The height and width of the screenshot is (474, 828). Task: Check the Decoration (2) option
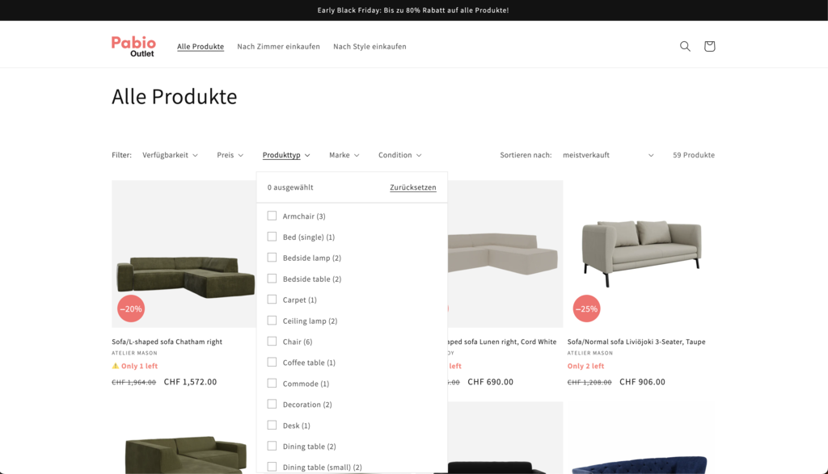(x=272, y=404)
